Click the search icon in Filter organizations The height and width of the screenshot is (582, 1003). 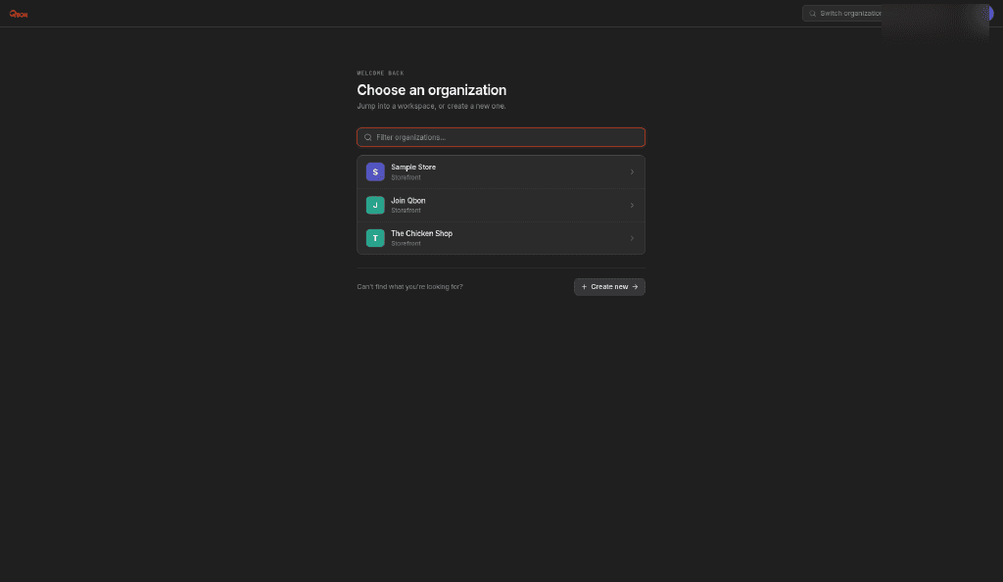pos(368,137)
